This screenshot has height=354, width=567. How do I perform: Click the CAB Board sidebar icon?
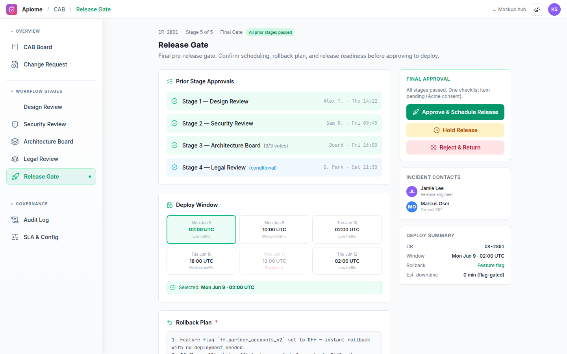coord(15,47)
